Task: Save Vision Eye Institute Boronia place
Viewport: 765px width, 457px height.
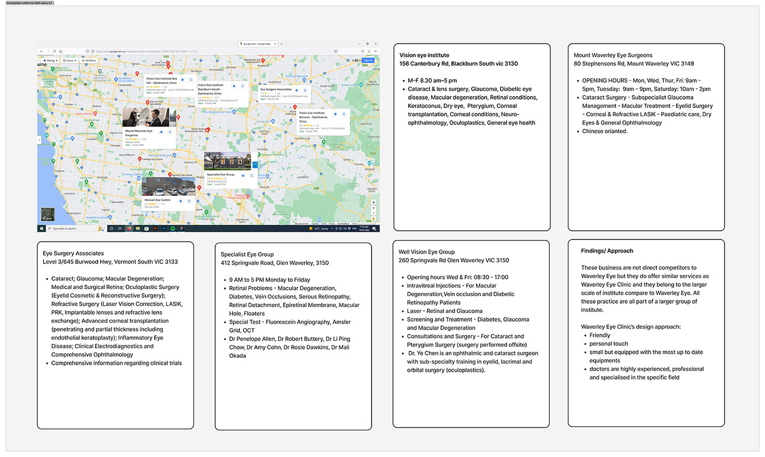Action: point(344,114)
